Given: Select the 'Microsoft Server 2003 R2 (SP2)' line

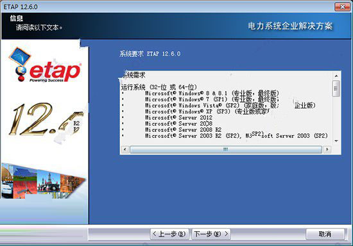Looking at the screenshot, I should (x=236, y=136).
